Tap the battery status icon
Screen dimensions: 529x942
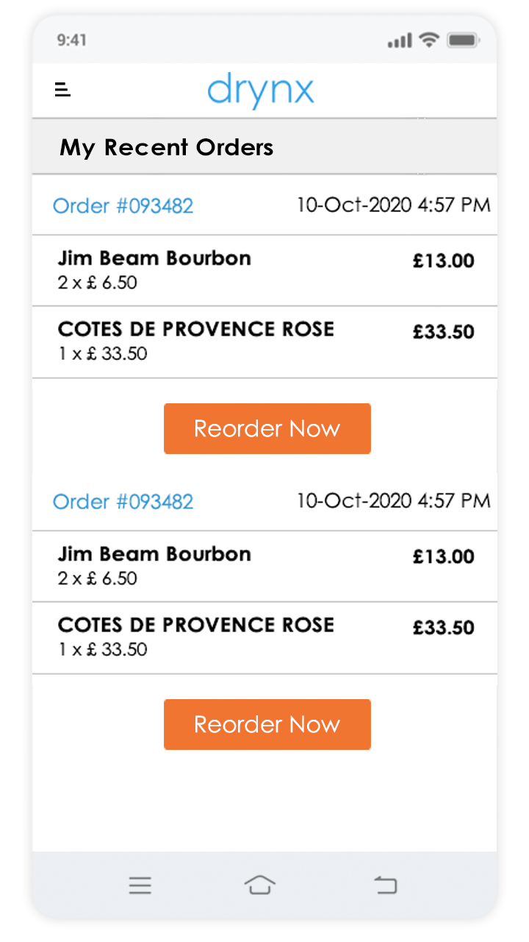(463, 40)
